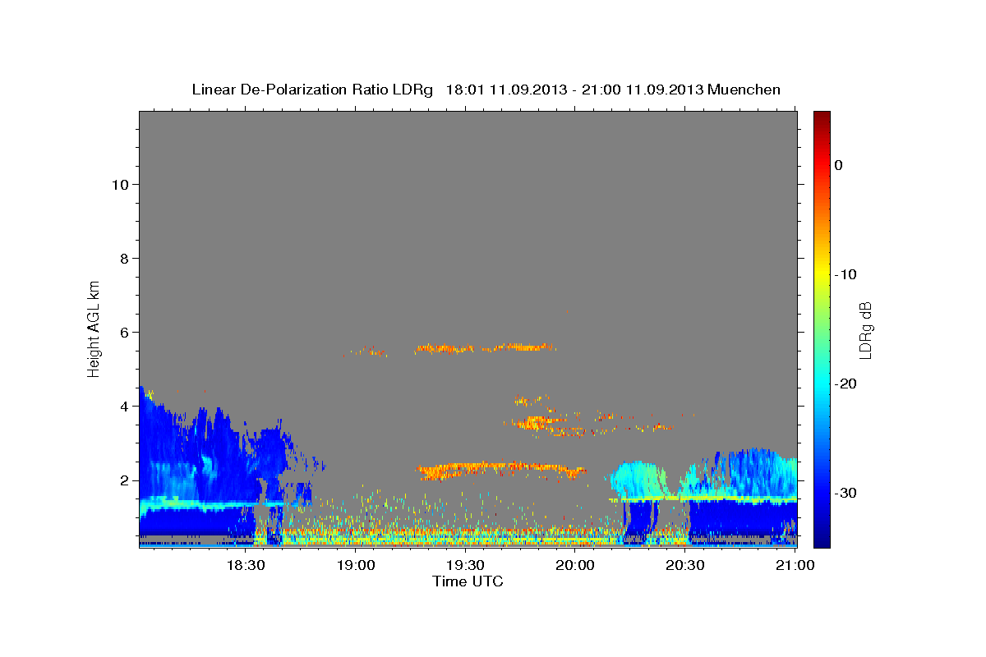Click the 'LDRg dB' colorbar label

click(865, 330)
